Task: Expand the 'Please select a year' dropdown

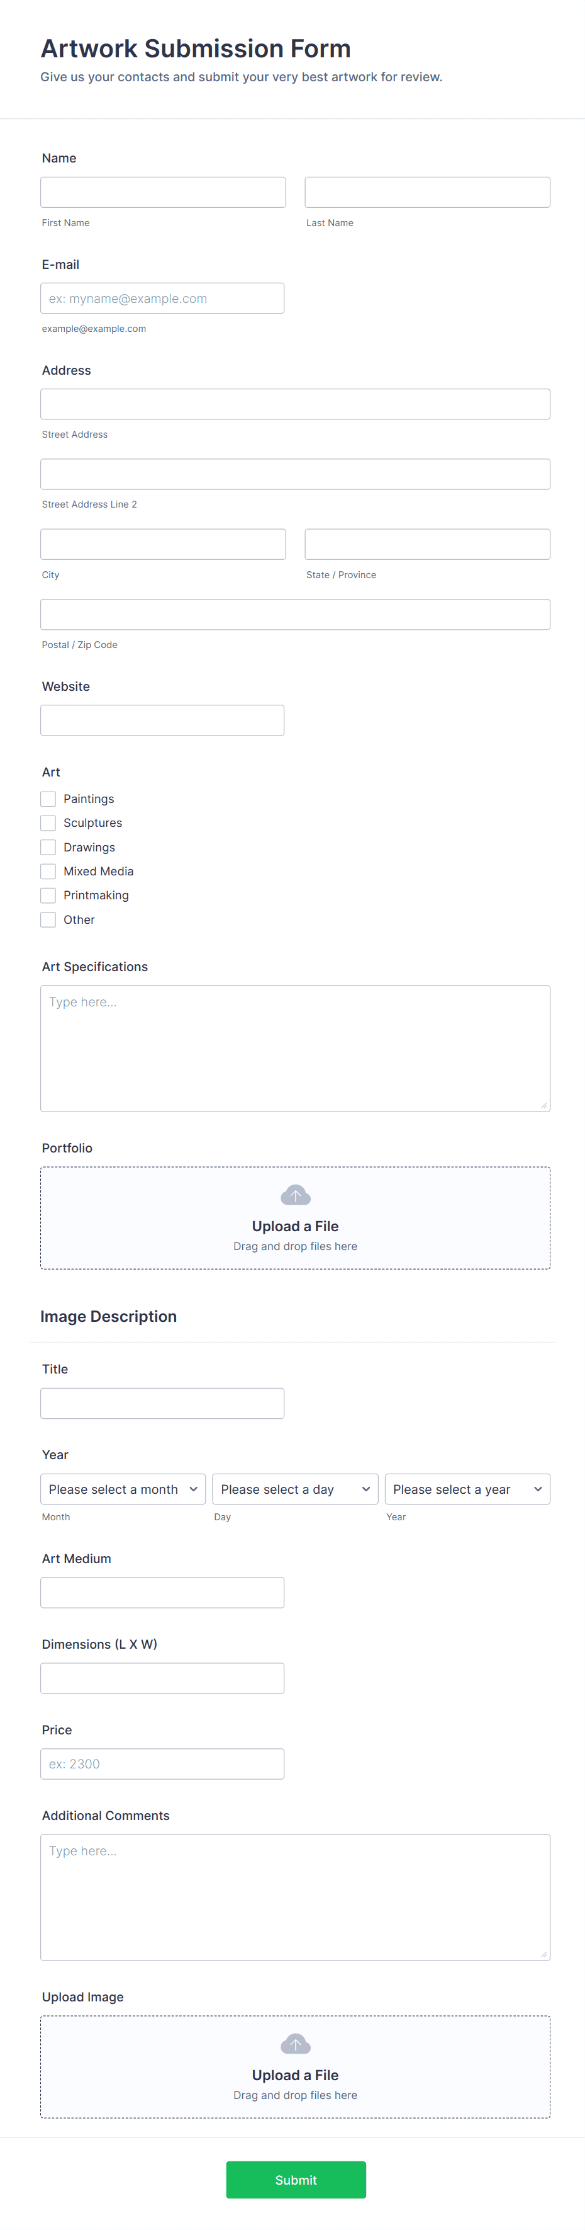Action: [467, 1488]
